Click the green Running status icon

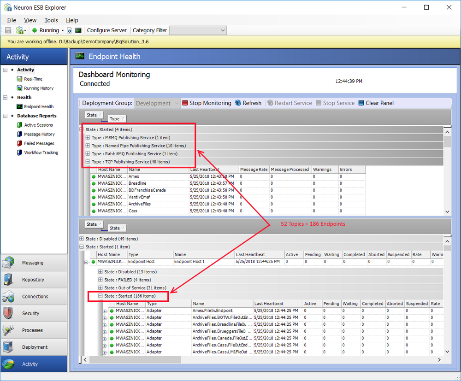[x=35, y=30]
